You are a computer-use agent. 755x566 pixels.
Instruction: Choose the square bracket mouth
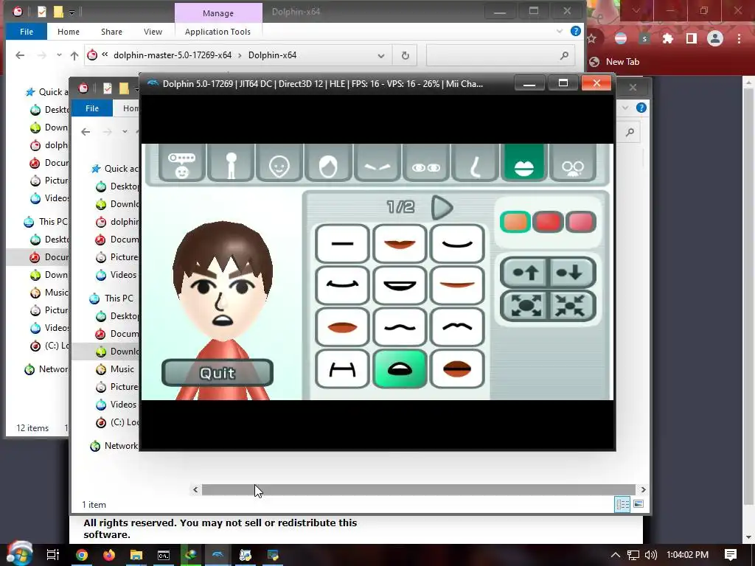(x=342, y=368)
